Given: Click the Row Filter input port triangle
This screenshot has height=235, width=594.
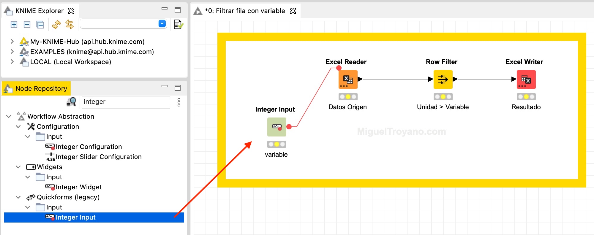Looking at the screenshot, I should tap(431, 79).
